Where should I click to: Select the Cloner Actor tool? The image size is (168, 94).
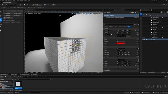(8, 13)
